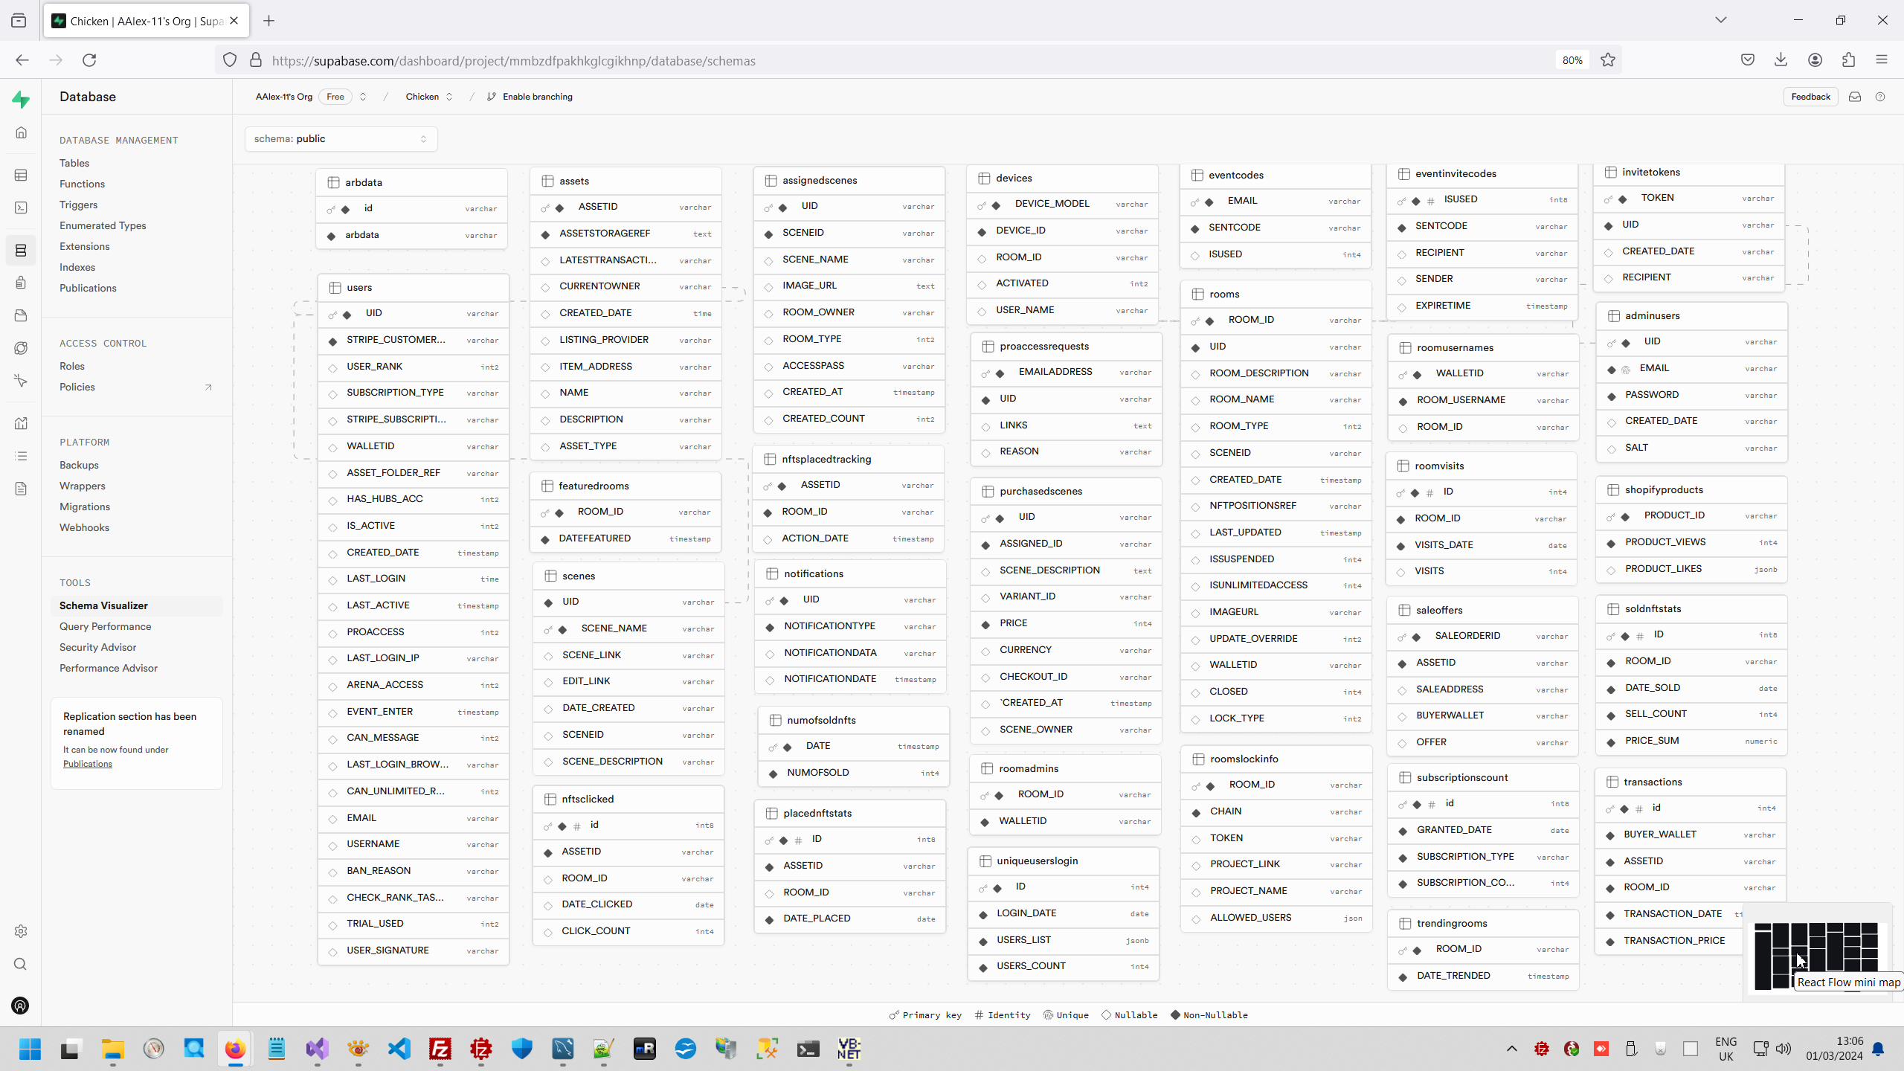Click the Supabase logo icon
Image resolution: width=1904 pixels, height=1071 pixels.
click(x=21, y=99)
